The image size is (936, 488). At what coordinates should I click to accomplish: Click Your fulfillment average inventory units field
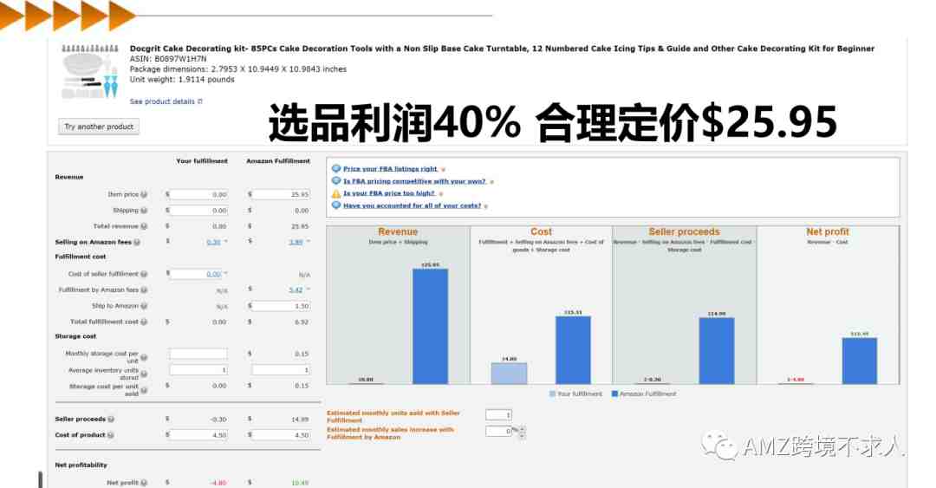[x=198, y=370]
